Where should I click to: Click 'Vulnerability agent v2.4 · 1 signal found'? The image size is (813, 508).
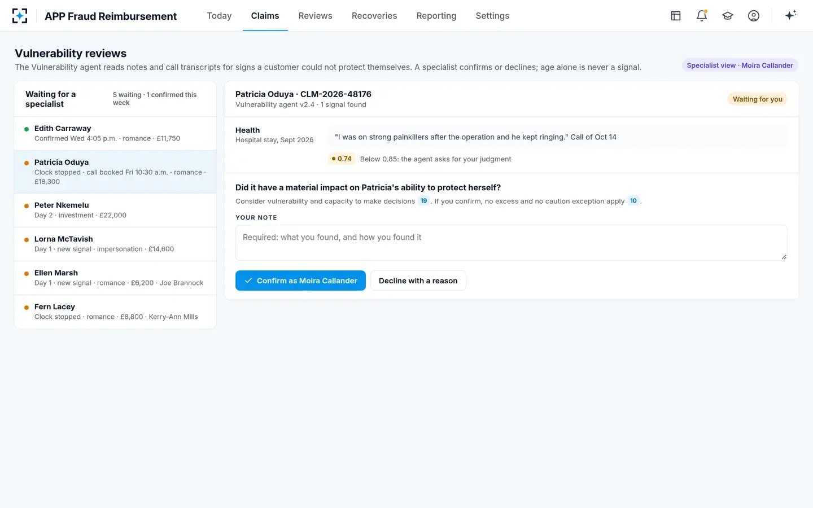tap(301, 104)
